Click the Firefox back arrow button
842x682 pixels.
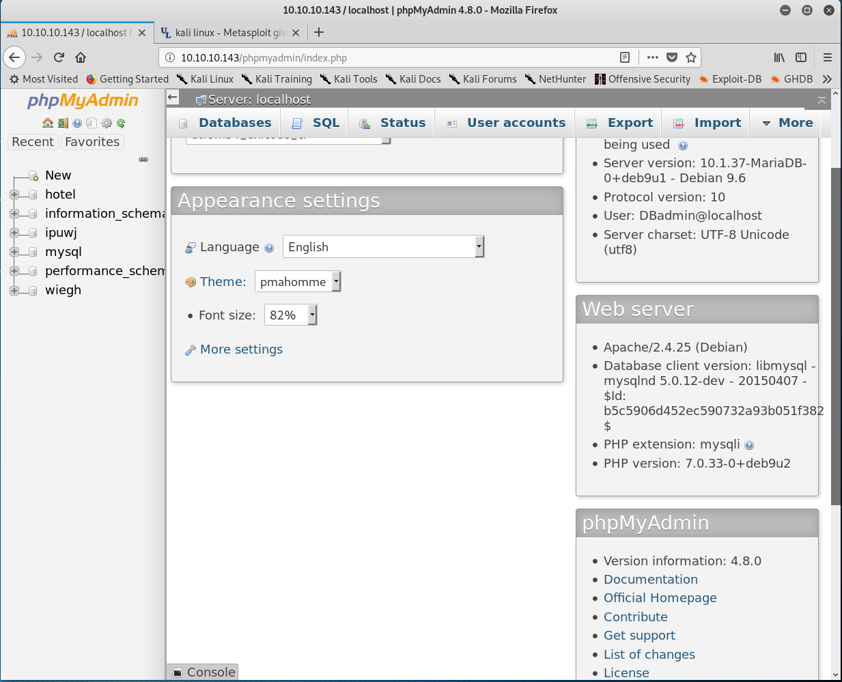tap(14, 57)
